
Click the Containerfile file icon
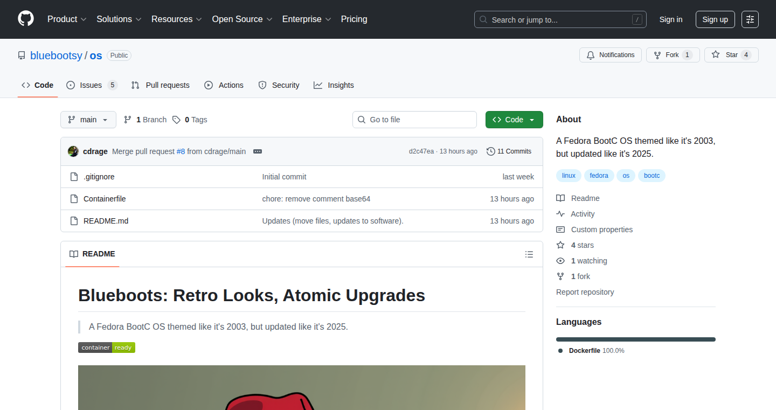74,199
